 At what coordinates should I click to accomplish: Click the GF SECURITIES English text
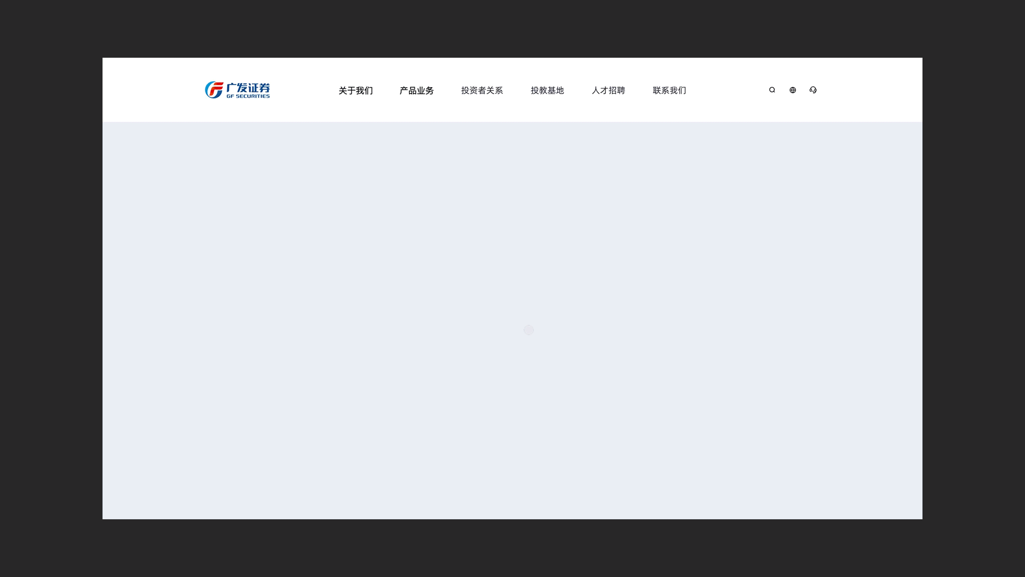point(248,96)
